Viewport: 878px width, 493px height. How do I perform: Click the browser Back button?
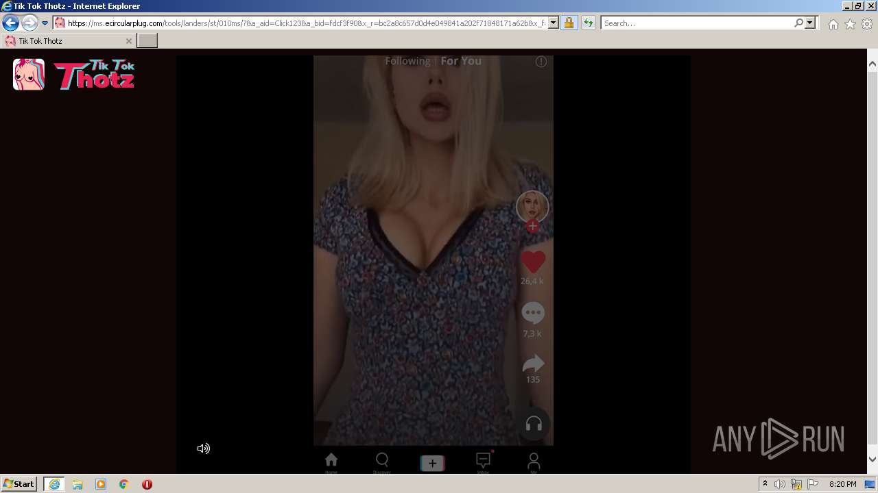click(10, 23)
